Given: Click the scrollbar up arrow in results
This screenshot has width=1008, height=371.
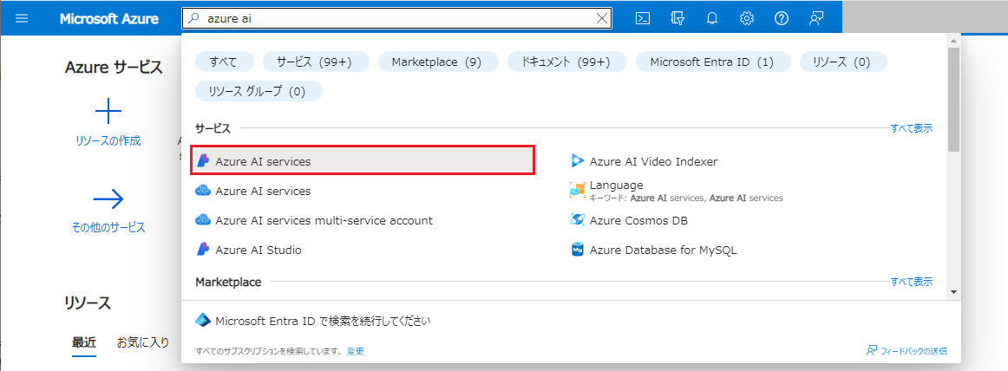Looking at the screenshot, I should coord(953,41).
